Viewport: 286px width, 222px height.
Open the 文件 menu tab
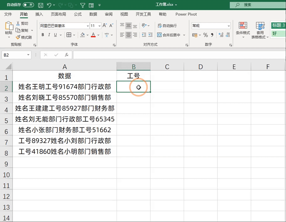click(8, 14)
